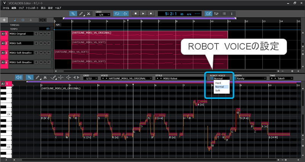Toggle global solo S button above tracks
Viewport: 305px width, 162px height.
pyautogui.click(x=45, y=20)
